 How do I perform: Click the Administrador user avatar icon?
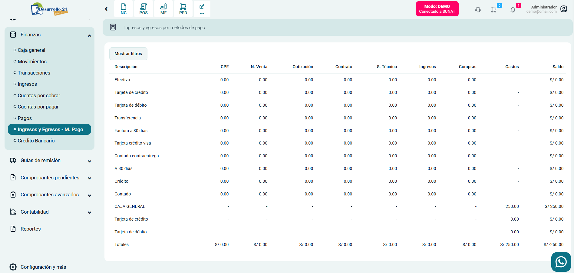(564, 9)
